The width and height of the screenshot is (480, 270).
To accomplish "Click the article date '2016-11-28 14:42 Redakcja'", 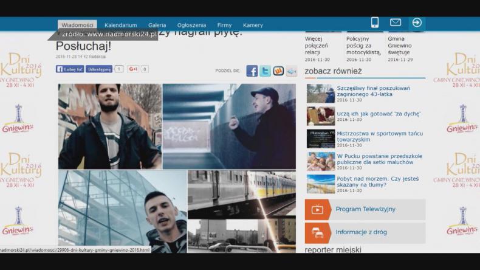I will [x=81, y=57].
